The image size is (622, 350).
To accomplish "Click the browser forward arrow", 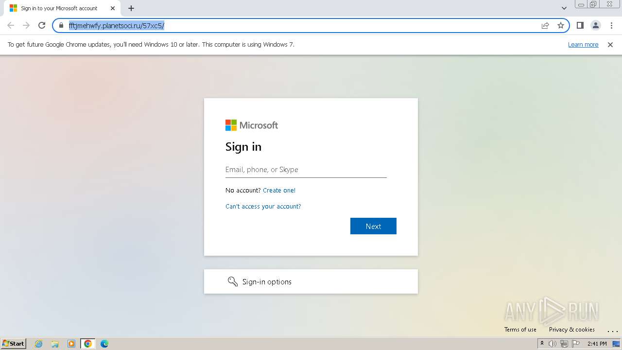I will [26, 25].
